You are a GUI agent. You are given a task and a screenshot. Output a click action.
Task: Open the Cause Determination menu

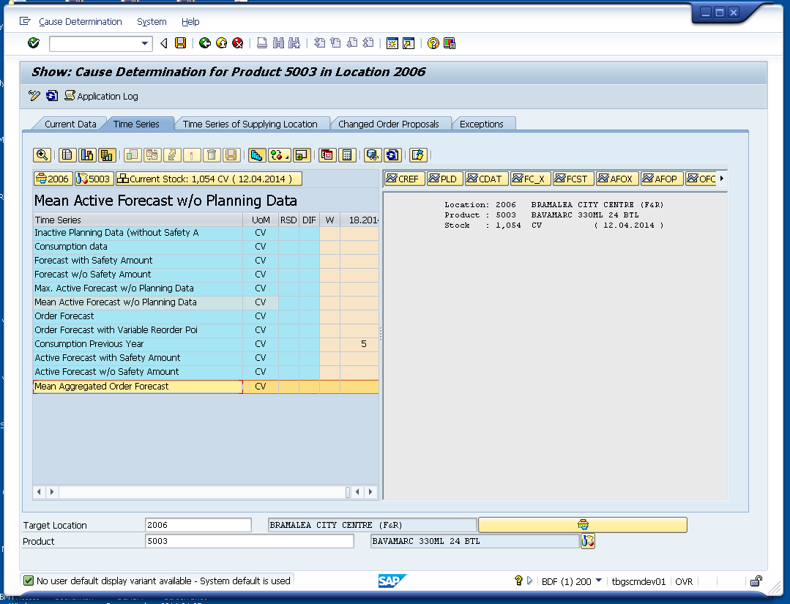click(x=80, y=22)
